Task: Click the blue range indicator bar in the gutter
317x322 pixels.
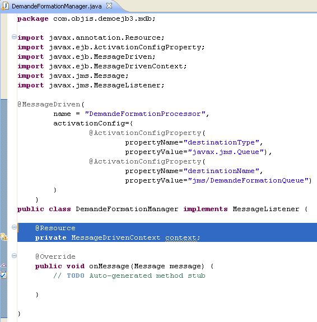Action: [4, 209]
